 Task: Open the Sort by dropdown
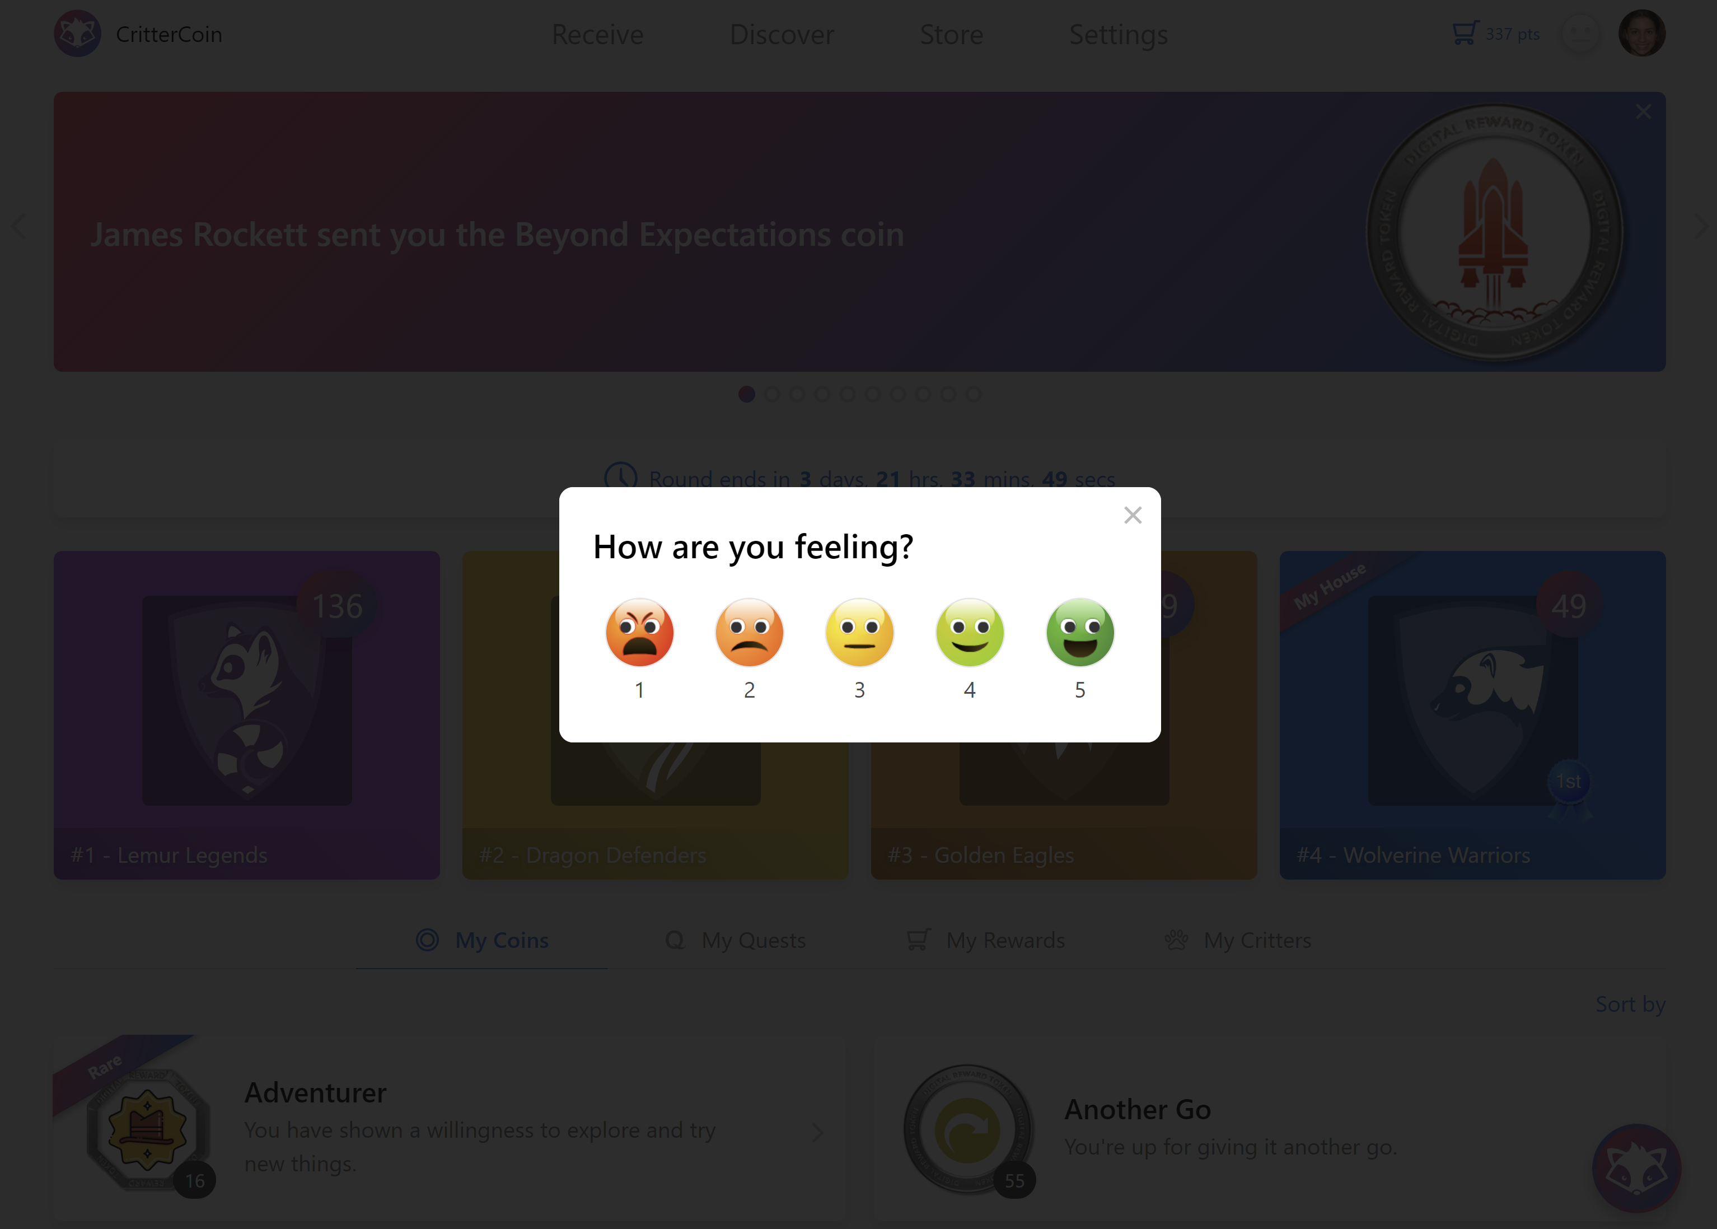pos(1630,1004)
